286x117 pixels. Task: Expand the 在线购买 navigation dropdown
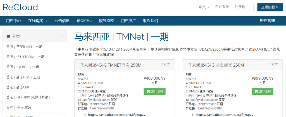(38, 21)
